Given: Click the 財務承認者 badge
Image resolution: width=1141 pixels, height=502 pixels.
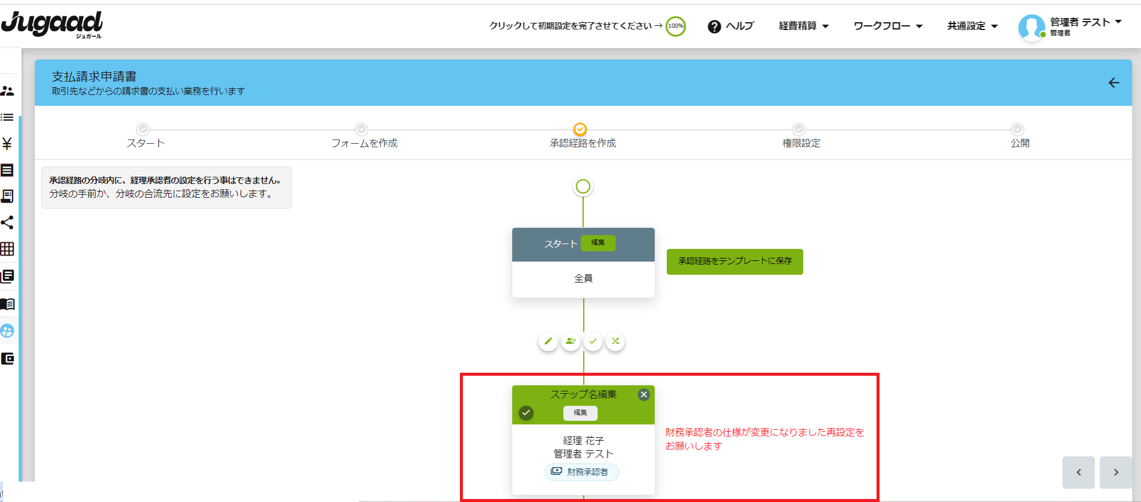Looking at the screenshot, I should [582, 472].
